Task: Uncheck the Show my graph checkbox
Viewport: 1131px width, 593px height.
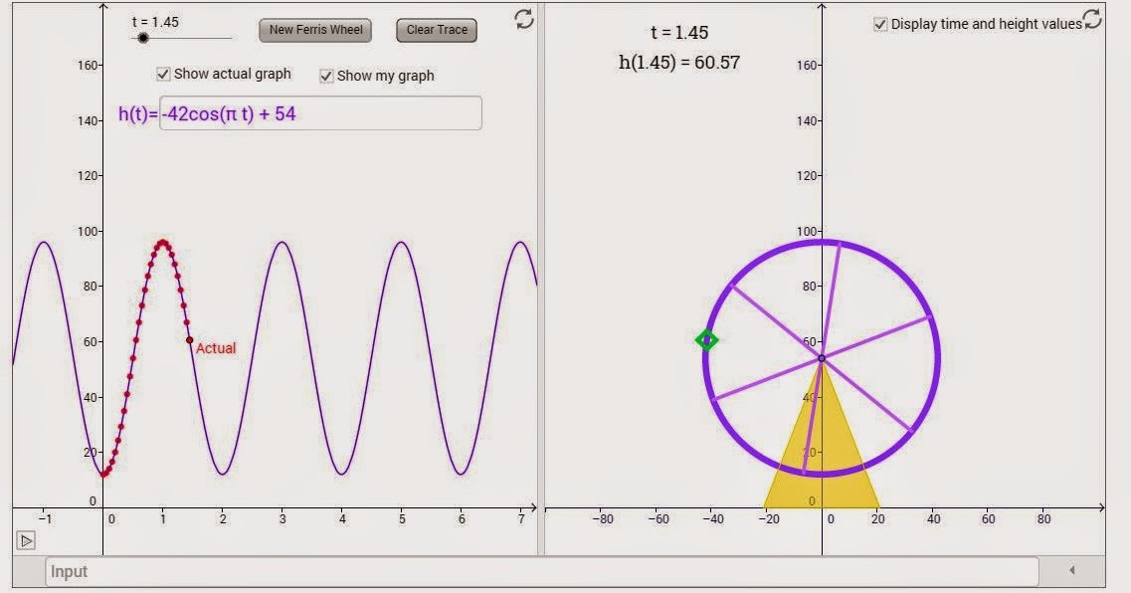Action: click(x=325, y=74)
